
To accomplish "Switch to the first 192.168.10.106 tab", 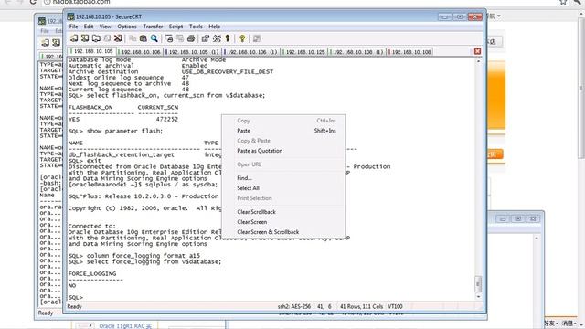I will pyautogui.click(x=140, y=52).
